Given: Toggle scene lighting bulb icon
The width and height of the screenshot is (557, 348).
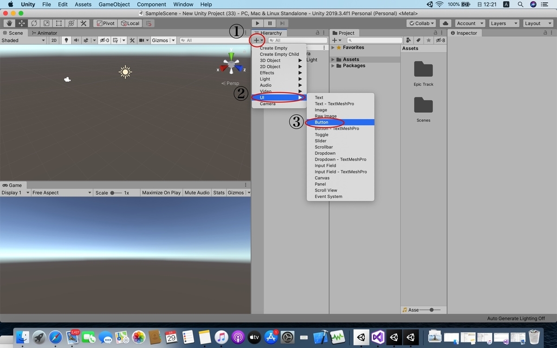Looking at the screenshot, I should click(66, 40).
